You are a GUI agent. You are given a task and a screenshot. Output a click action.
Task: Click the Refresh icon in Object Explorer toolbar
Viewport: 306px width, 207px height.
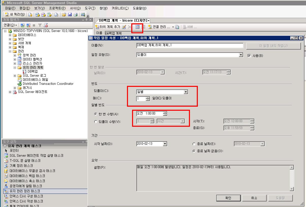[x=46, y=25]
